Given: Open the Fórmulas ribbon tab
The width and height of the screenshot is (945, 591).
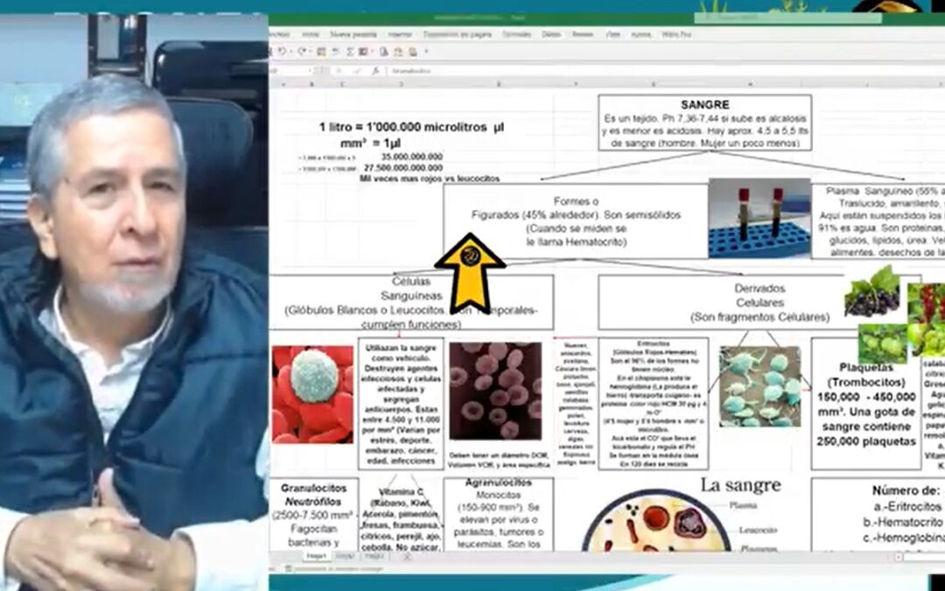Looking at the screenshot, I should click(x=517, y=35).
